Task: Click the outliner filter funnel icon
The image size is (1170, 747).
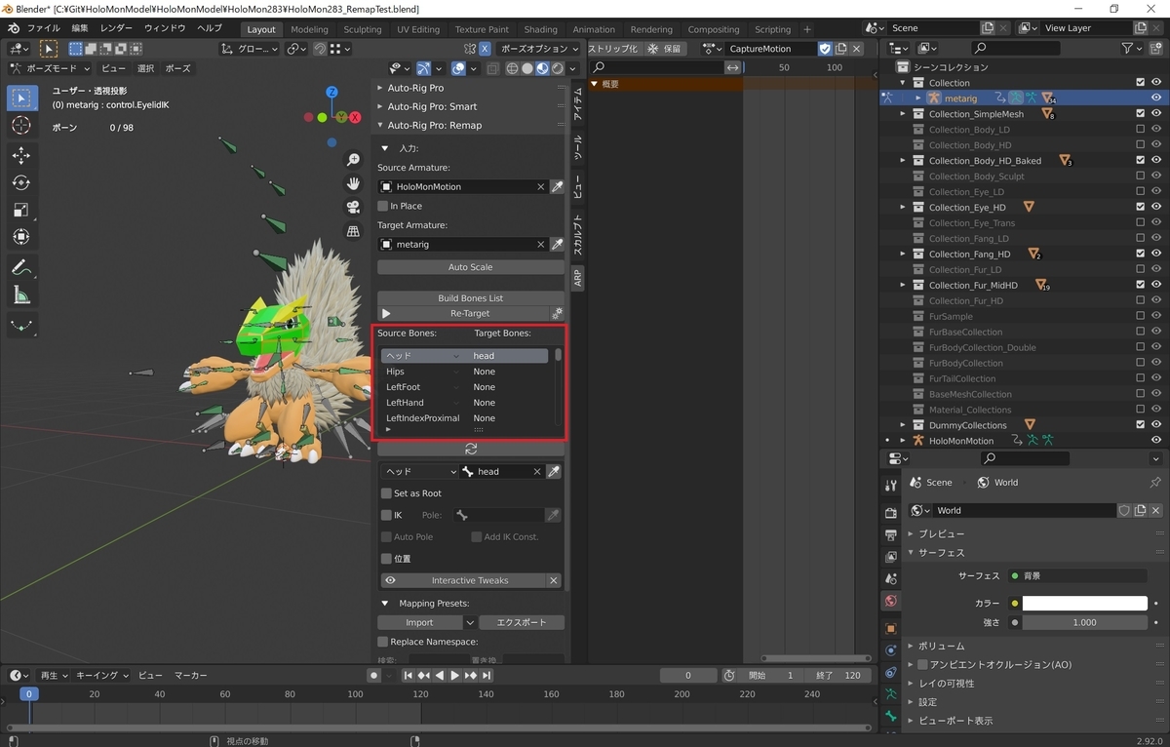Action: [1128, 48]
